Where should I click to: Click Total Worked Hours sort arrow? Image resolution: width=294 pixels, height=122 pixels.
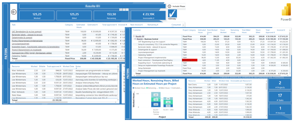click(x=208, y=34)
